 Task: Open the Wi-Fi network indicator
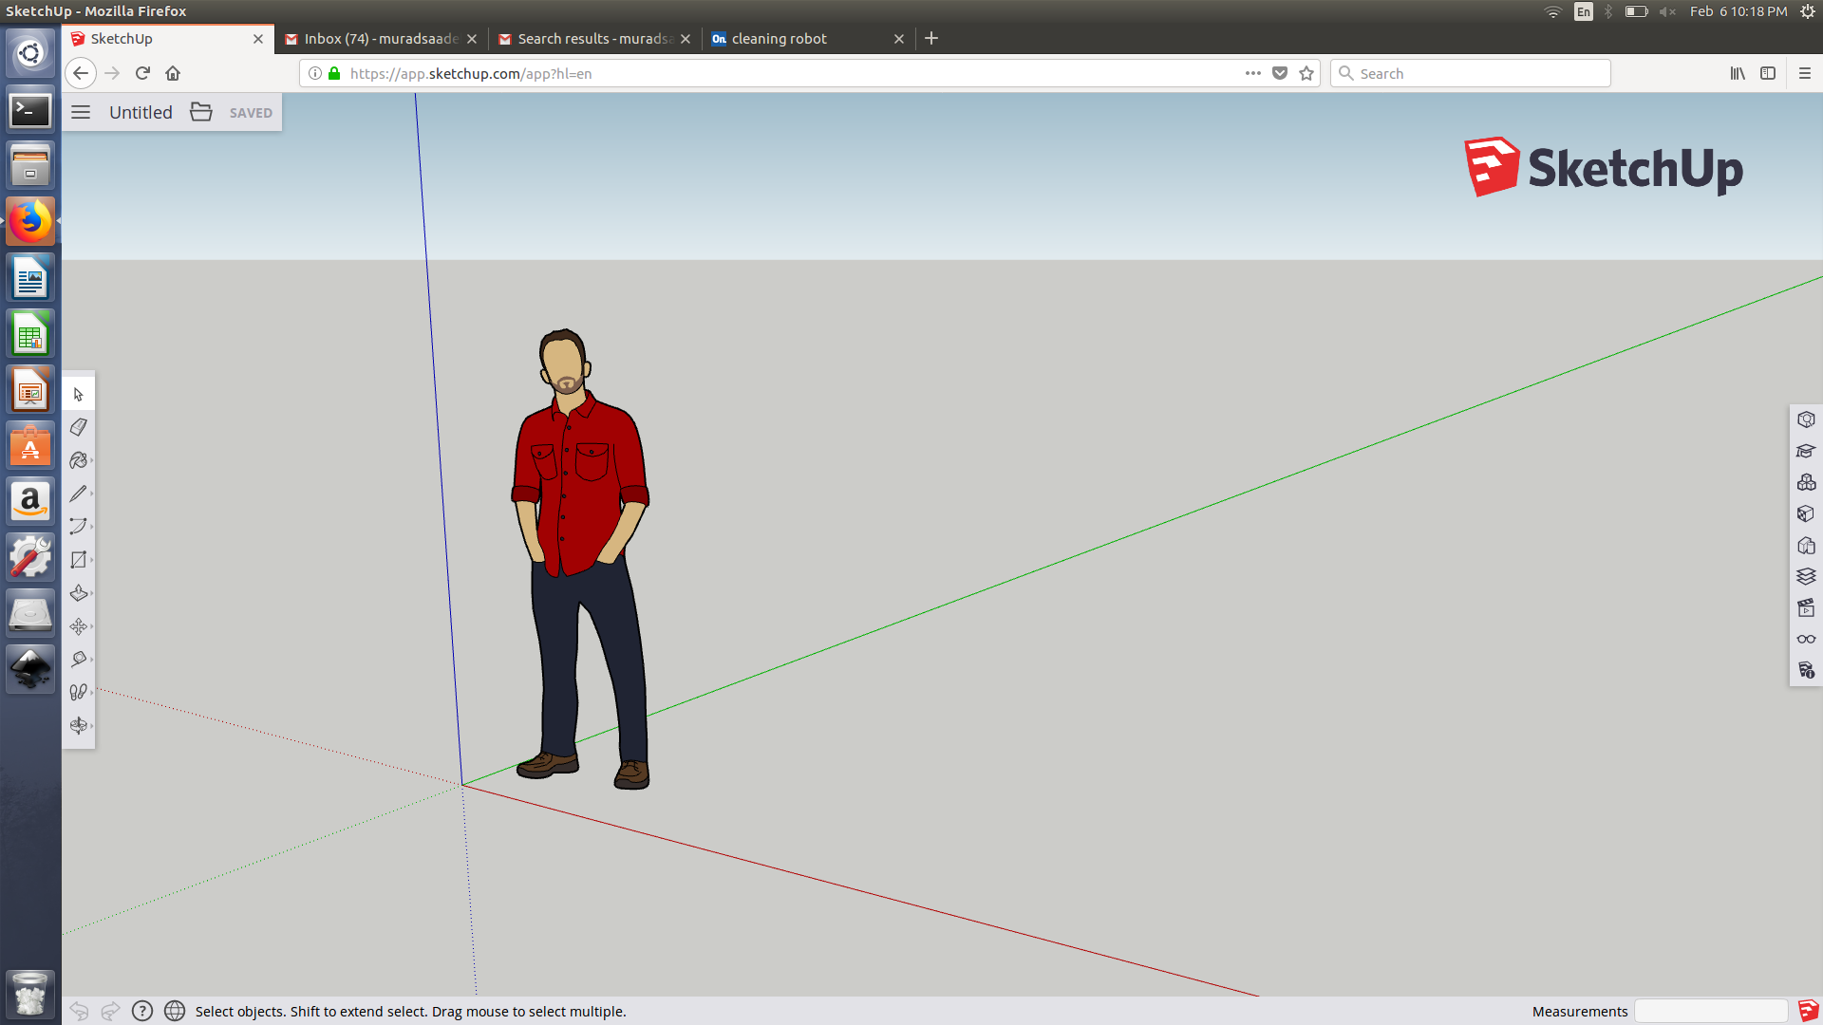[1553, 11]
